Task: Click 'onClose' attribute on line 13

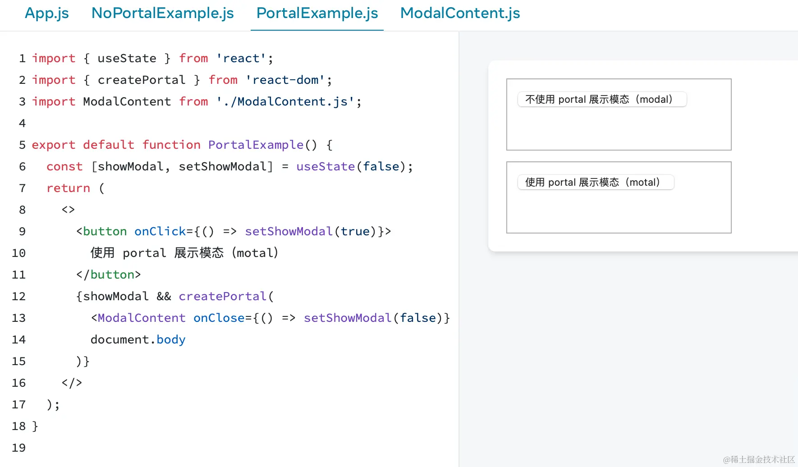Action: [x=219, y=318]
